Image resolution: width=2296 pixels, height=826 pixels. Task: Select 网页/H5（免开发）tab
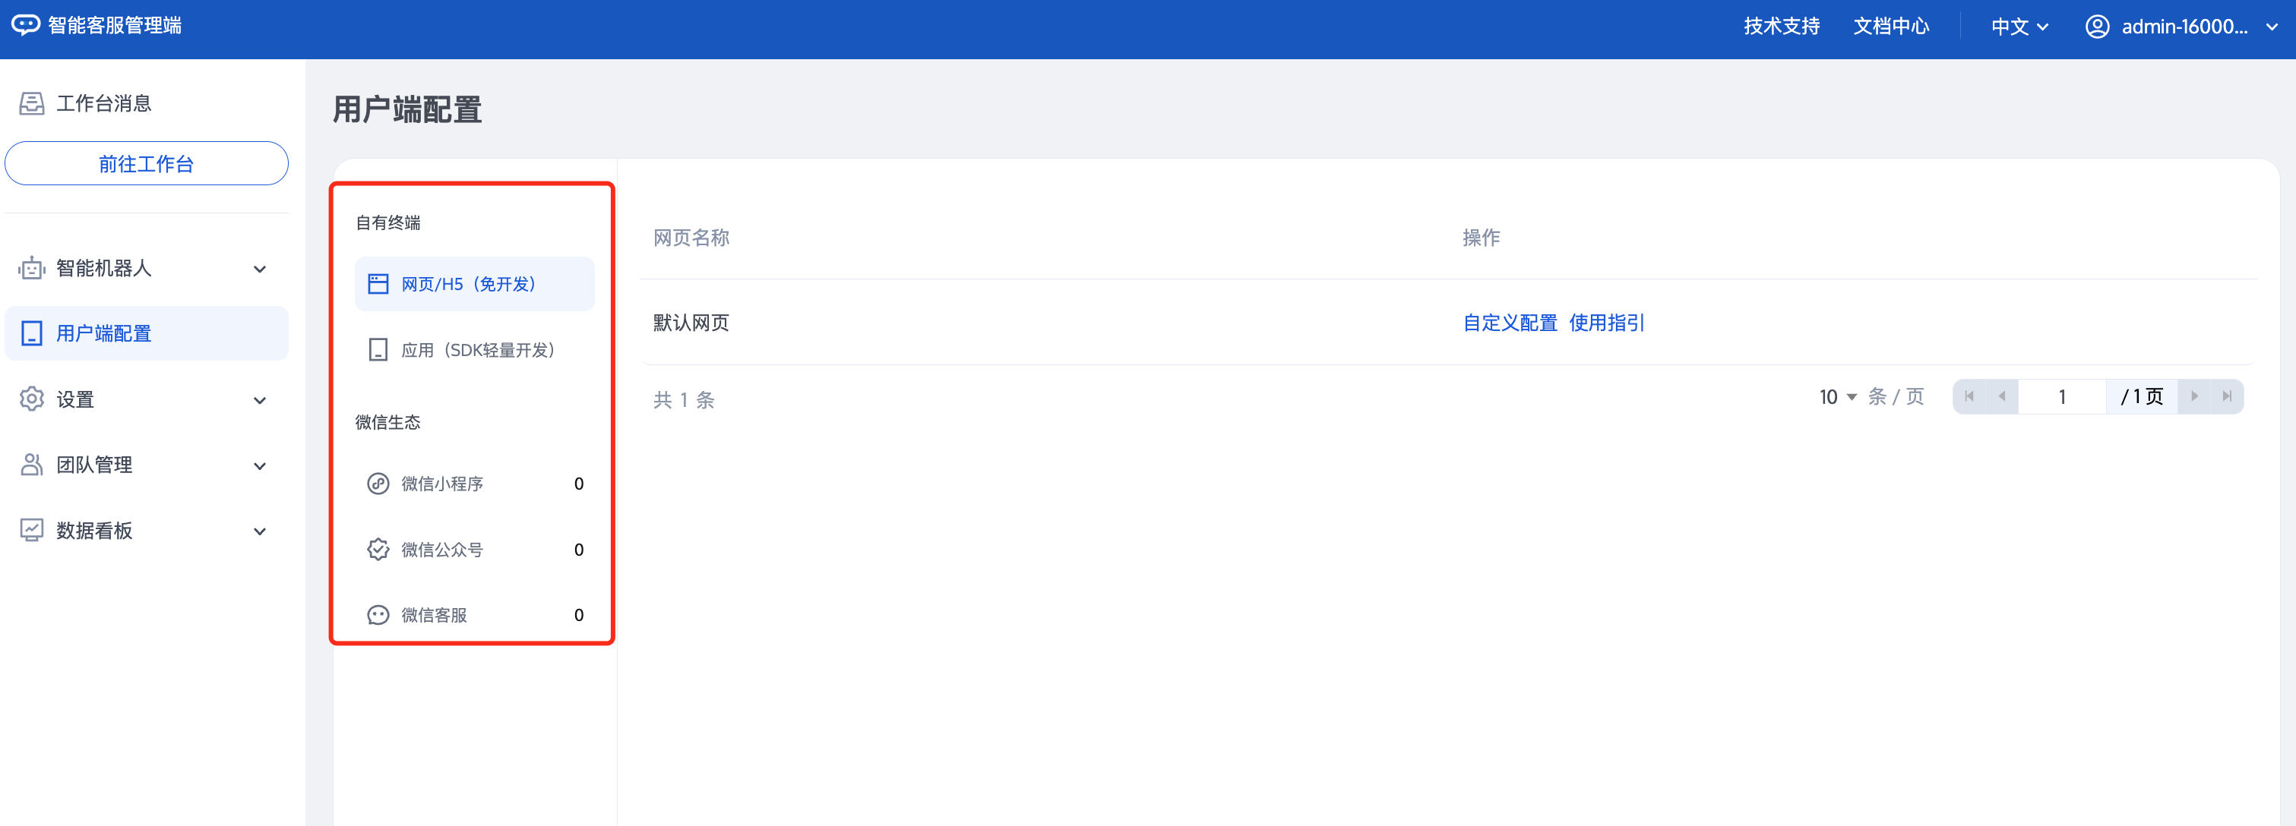pos(473,284)
